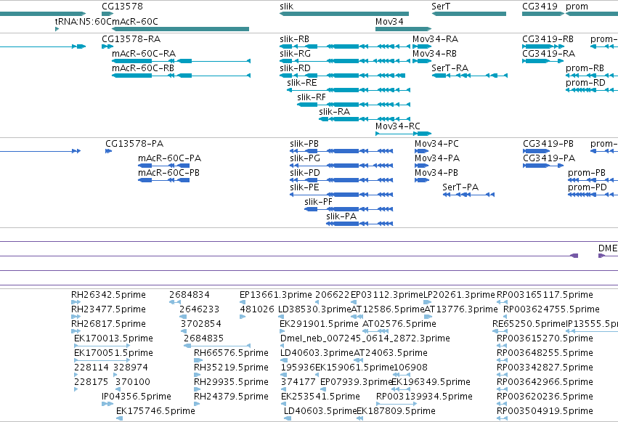The image size is (618, 422).
Task: Select protein Mov34-PB
Action: pos(421,180)
